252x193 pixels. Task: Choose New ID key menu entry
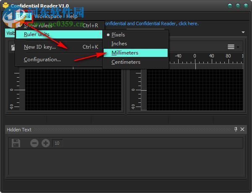[59, 47]
